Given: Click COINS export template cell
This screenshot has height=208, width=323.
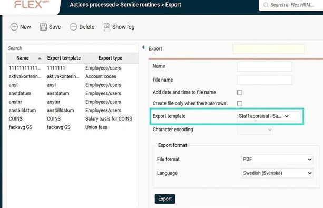Looking at the screenshot, I should pos(54,119).
